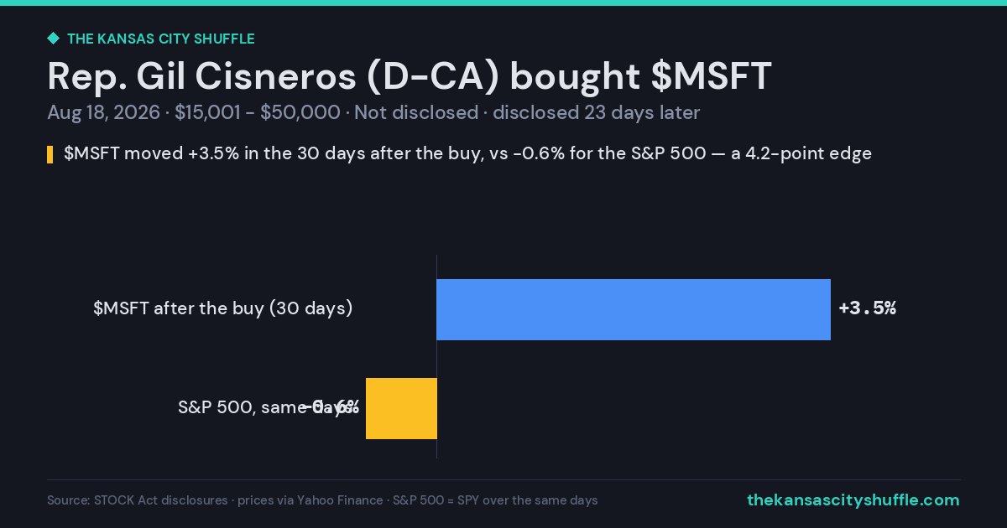The height and width of the screenshot is (528, 1007).
Task: Click the 4.2-point edge summary sentence
Action: click(467, 154)
